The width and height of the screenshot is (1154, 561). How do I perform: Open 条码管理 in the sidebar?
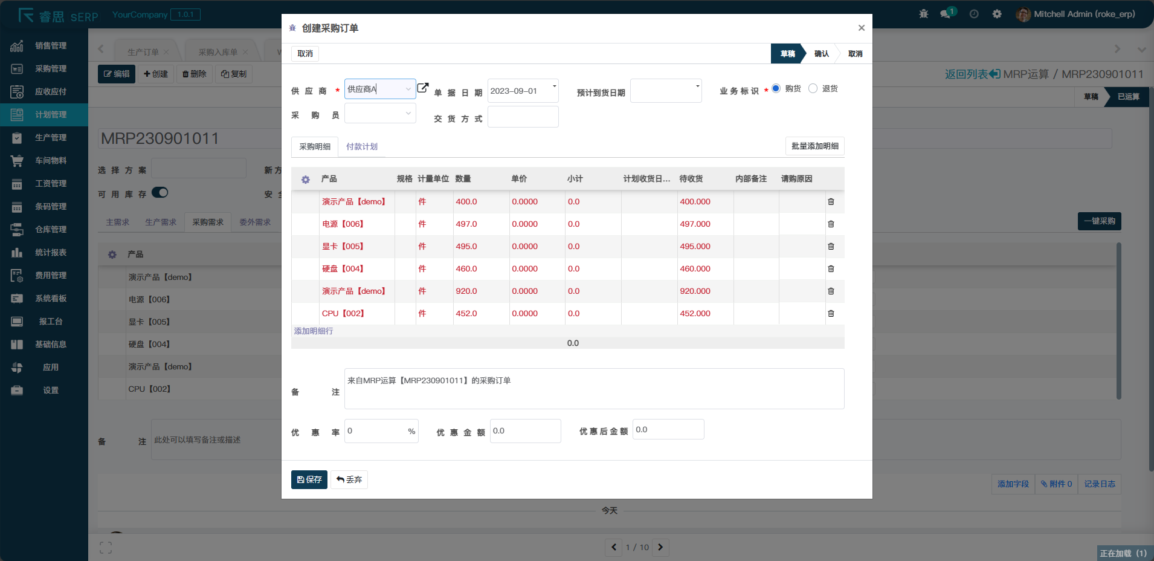(x=50, y=207)
